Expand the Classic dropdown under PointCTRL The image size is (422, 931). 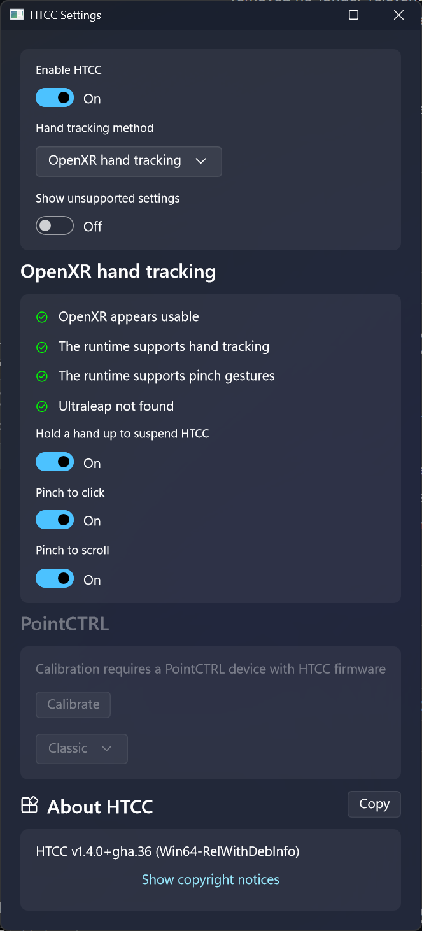click(81, 748)
